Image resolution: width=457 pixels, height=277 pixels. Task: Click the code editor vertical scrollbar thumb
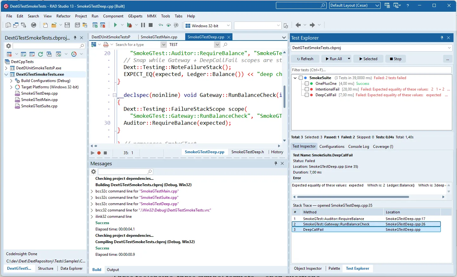[284, 97]
